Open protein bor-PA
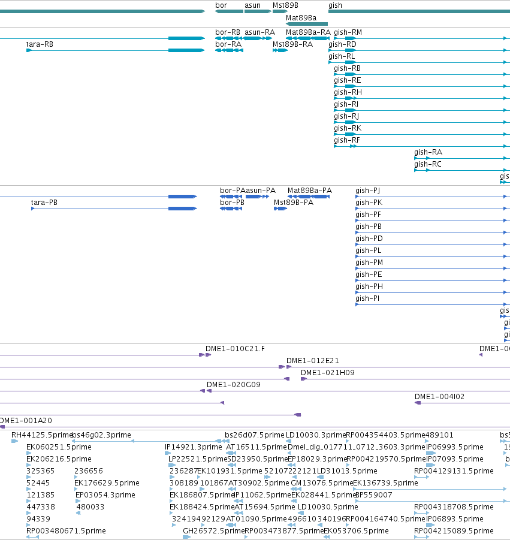The image size is (510, 540). tap(233, 191)
